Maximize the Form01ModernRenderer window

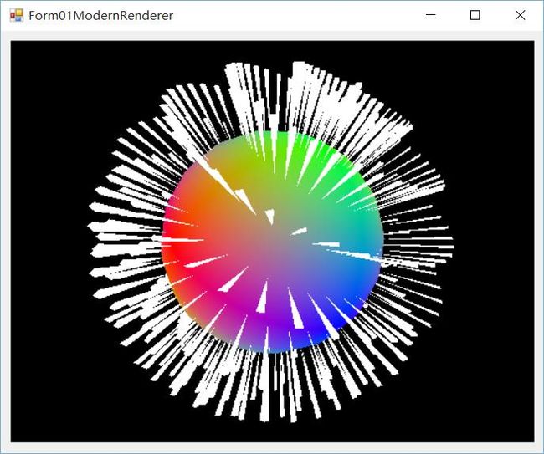pyautogui.click(x=475, y=15)
